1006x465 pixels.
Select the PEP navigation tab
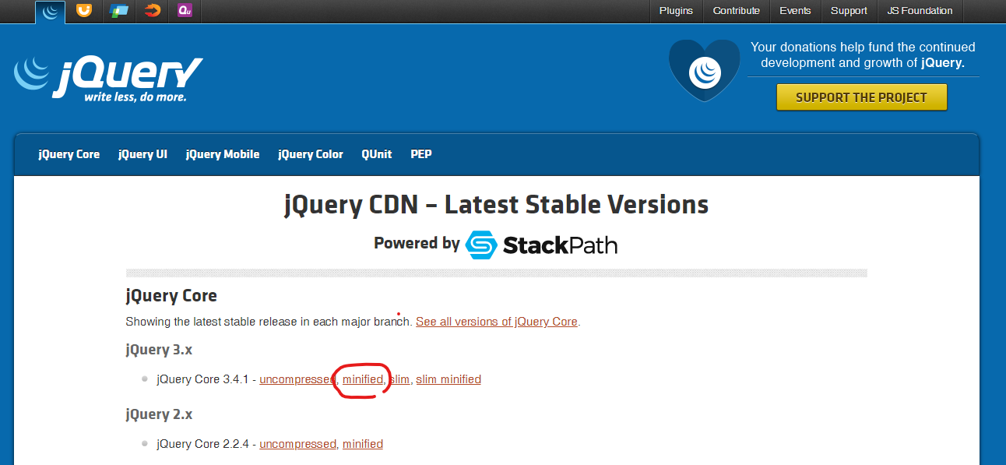(x=421, y=154)
